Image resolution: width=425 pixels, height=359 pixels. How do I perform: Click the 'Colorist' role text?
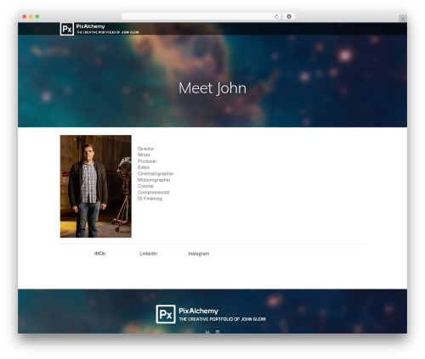click(x=145, y=186)
